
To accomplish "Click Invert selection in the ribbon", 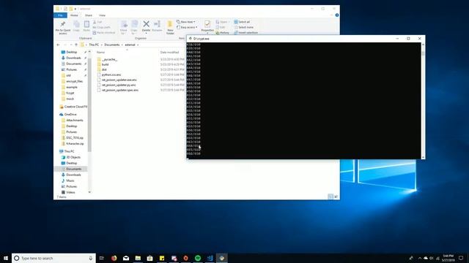I will click(246, 32).
